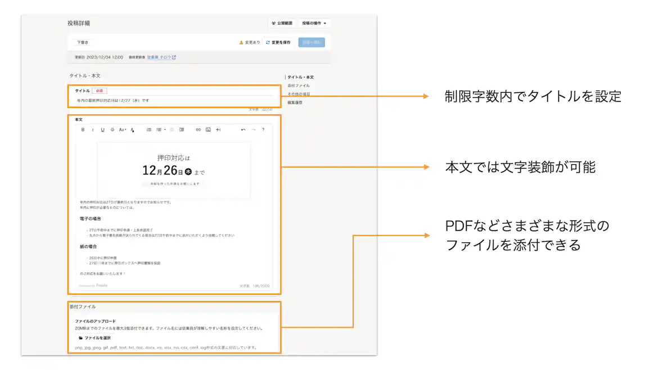Toggle bold formatting in the editor
The width and height of the screenshot is (658, 370).
tap(83, 130)
